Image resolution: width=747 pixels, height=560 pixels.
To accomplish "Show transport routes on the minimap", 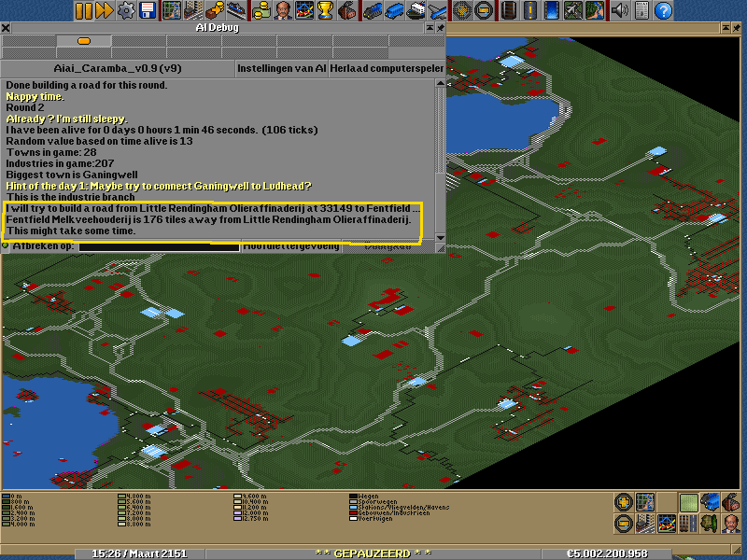I will [x=688, y=524].
